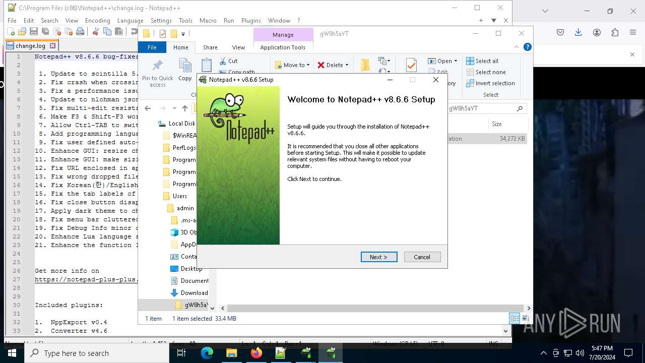This screenshot has height=363, width=645.
Task: Select the Users folder in Explorer tree
Action: click(175, 196)
